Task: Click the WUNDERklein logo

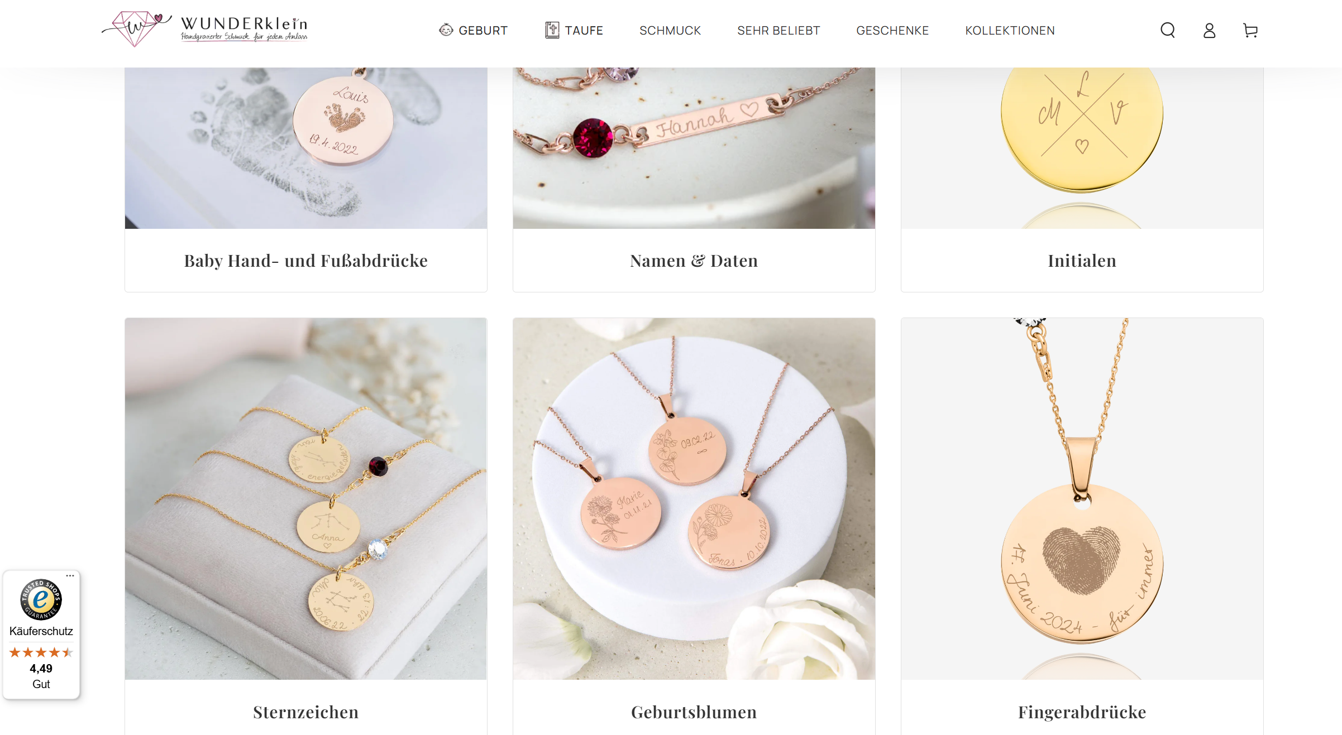Action: (204, 28)
